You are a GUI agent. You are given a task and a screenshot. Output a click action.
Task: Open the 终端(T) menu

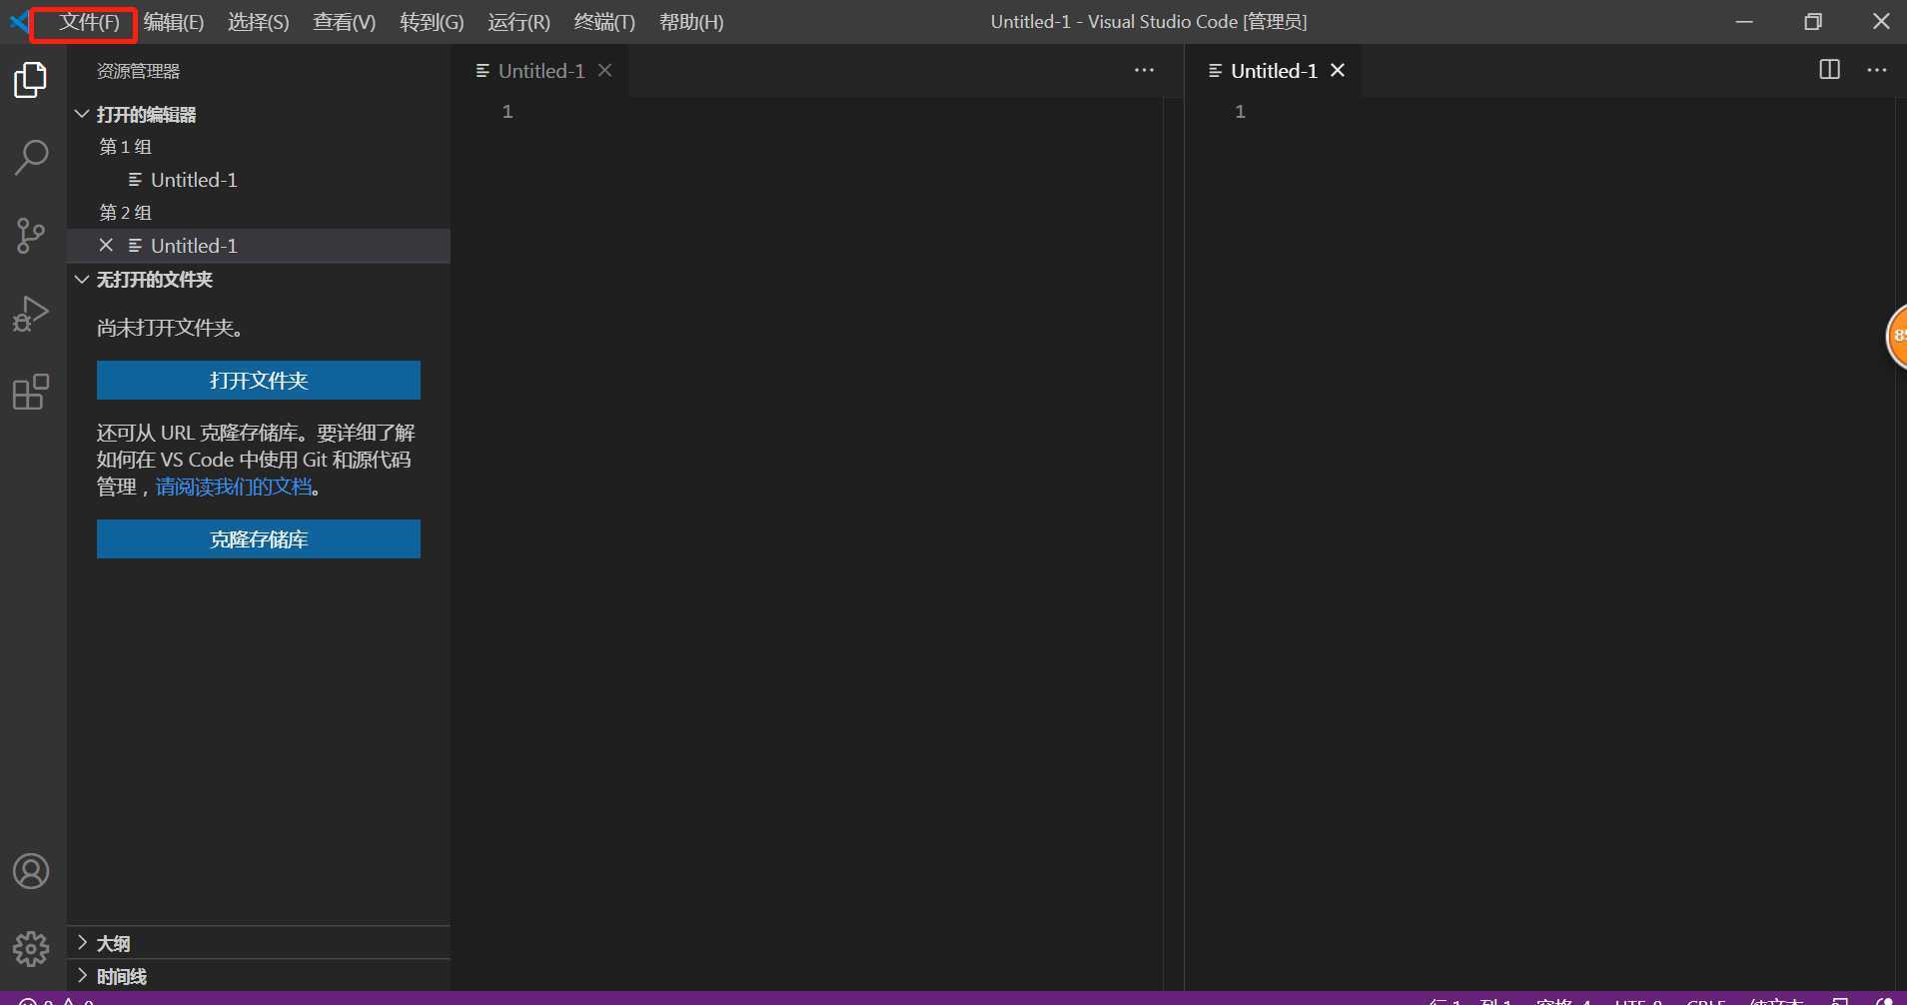(x=604, y=22)
